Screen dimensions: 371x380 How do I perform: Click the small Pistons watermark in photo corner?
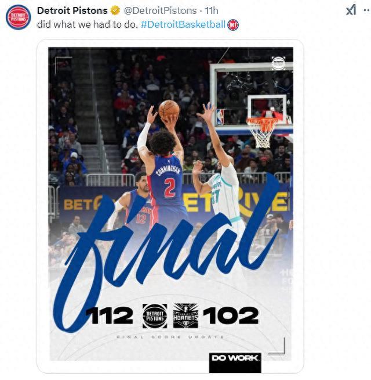(278, 63)
